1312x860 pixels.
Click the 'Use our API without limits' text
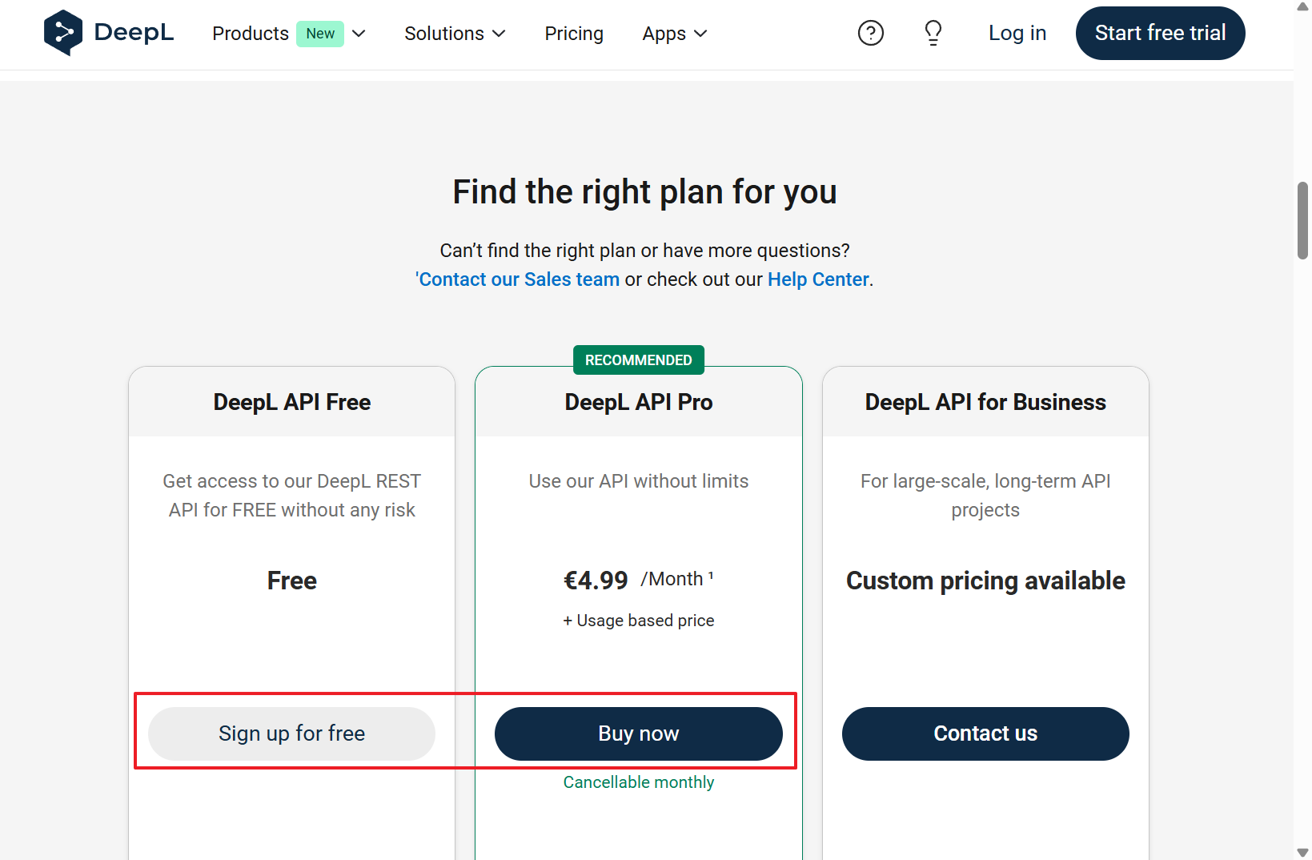tap(639, 481)
